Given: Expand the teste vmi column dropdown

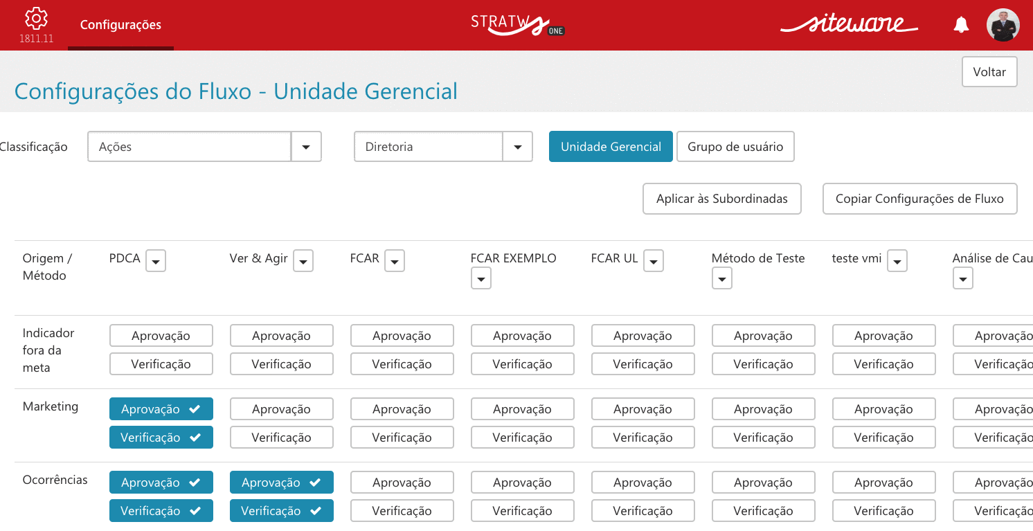Looking at the screenshot, I should coord(897,261).
